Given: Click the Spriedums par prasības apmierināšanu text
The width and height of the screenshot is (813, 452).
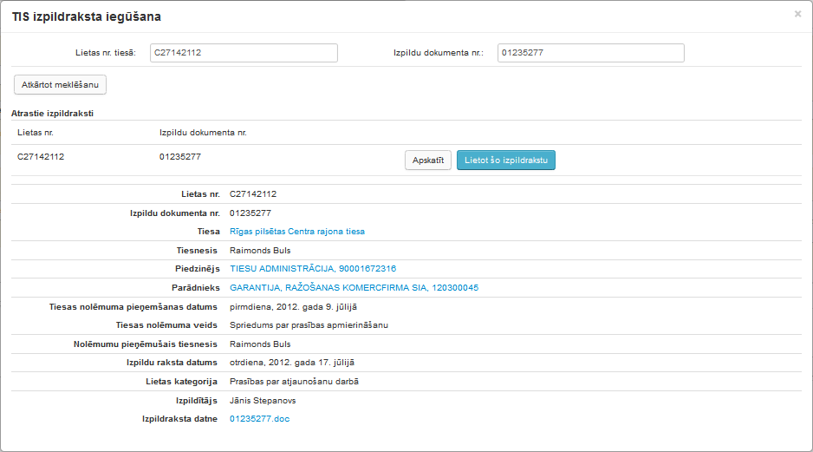Looking at the screenshot, I should pyautogui.click(x=307, y=325).
